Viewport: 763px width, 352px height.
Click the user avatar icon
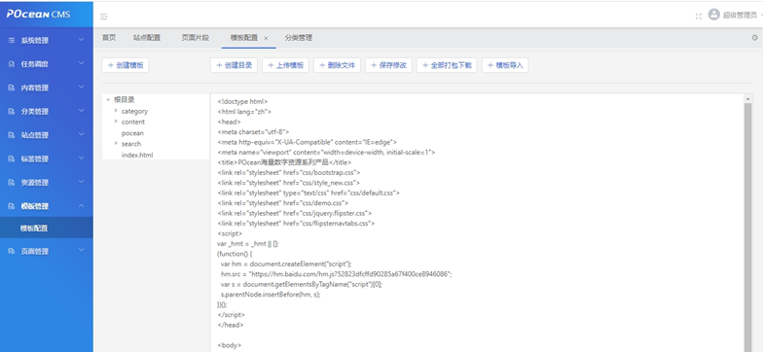click(x=714, y=15)
